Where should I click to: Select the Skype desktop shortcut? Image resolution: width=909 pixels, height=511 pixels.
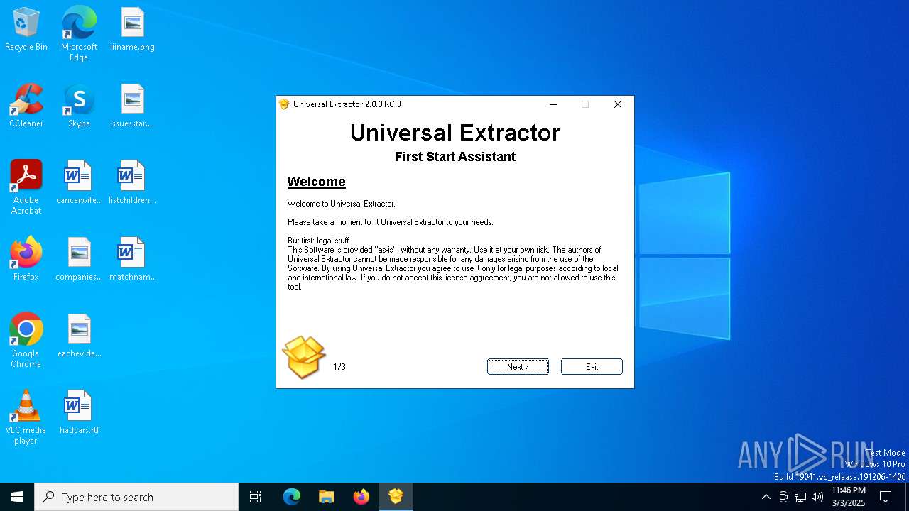[79, 106]
